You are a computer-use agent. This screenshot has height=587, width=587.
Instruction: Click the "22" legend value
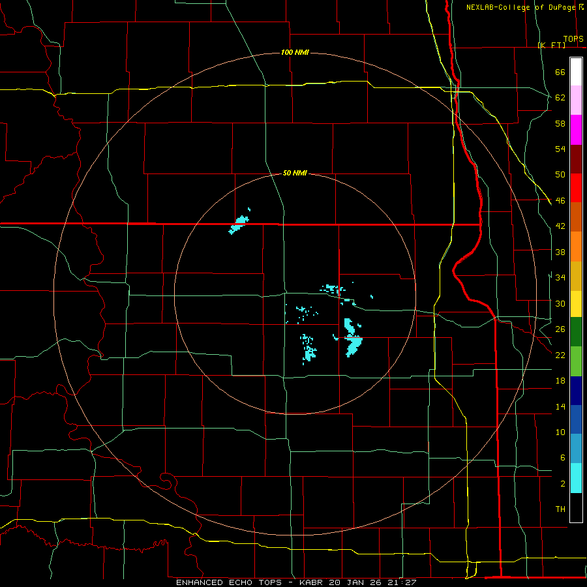pos(560,355)
